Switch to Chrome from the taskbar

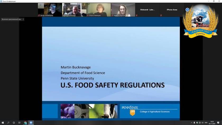click(x=25, y=123)
